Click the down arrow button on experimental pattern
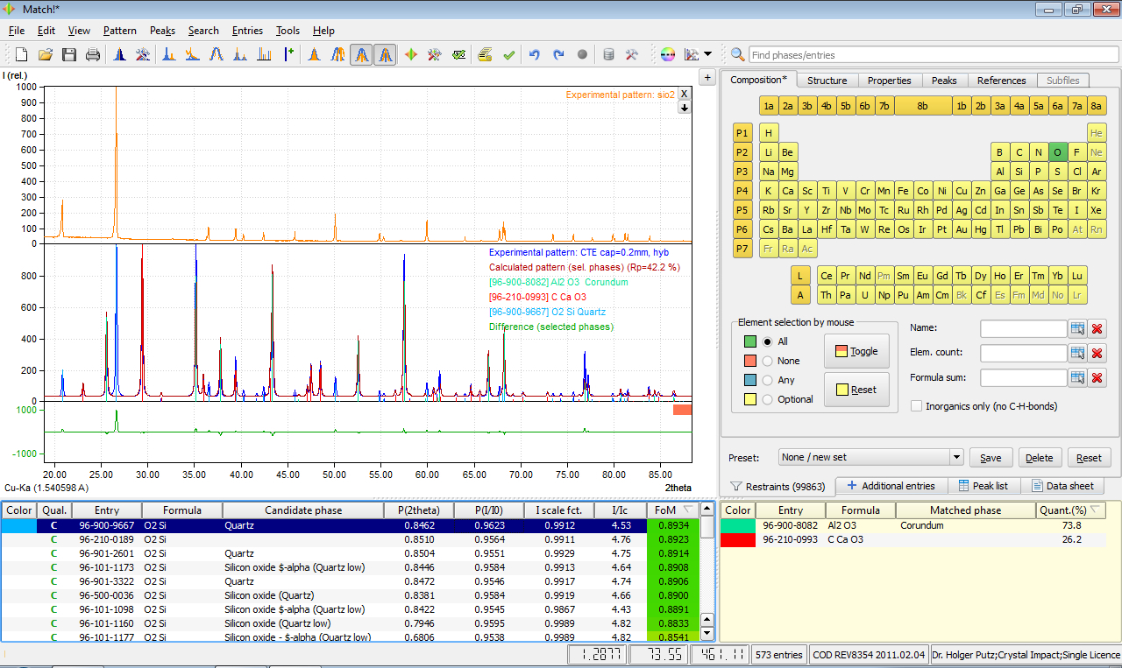The image size is (1122, 668). (685, 108)
